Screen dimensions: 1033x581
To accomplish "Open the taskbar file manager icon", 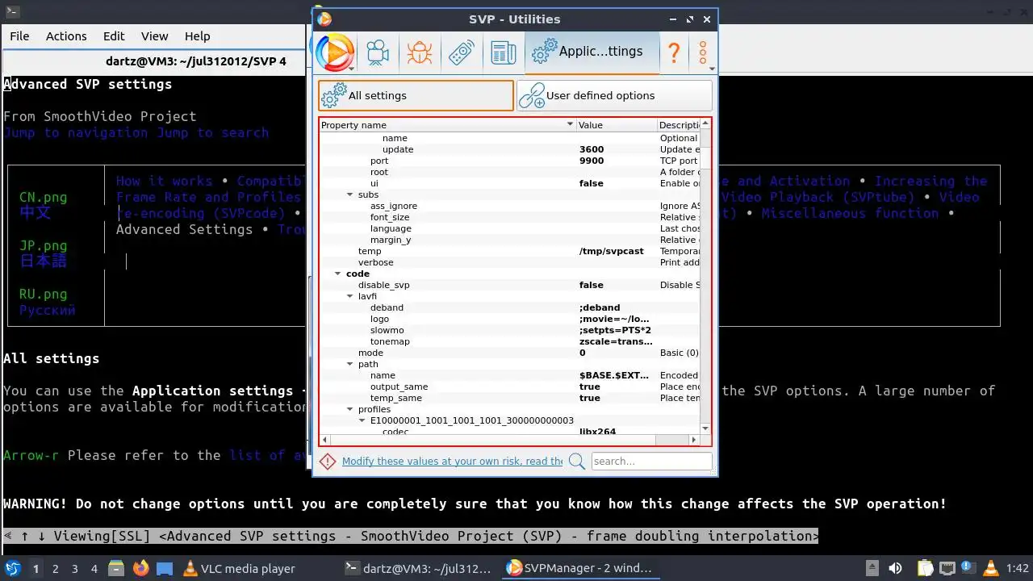I will [115, 568].
